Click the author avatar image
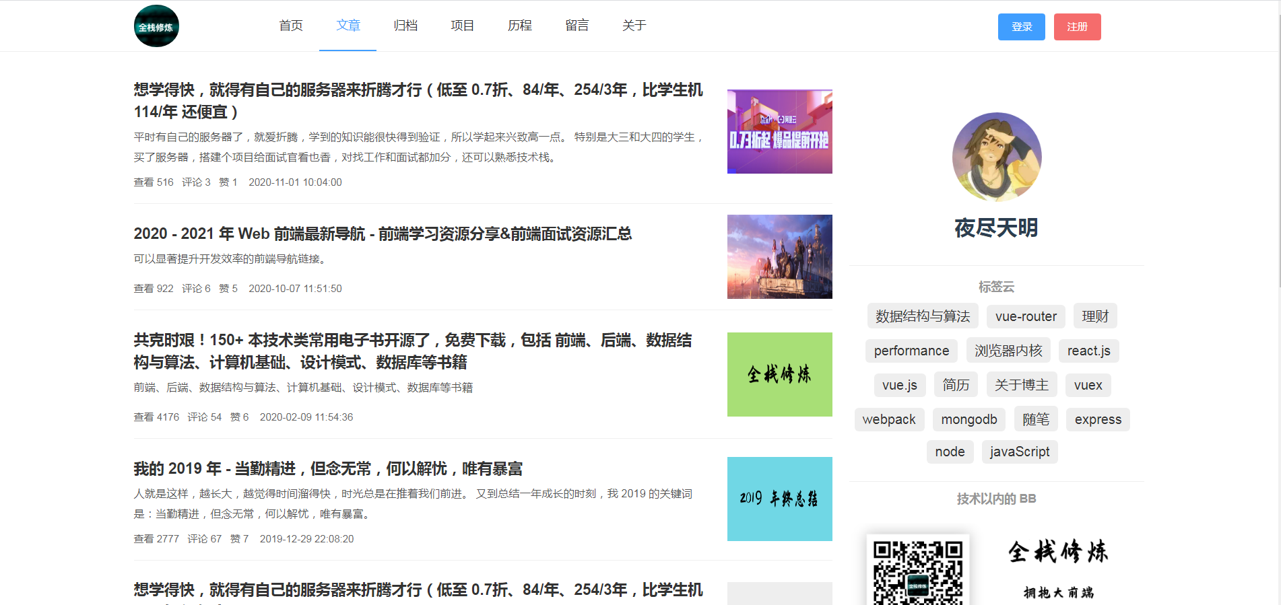 coord(997,157)
